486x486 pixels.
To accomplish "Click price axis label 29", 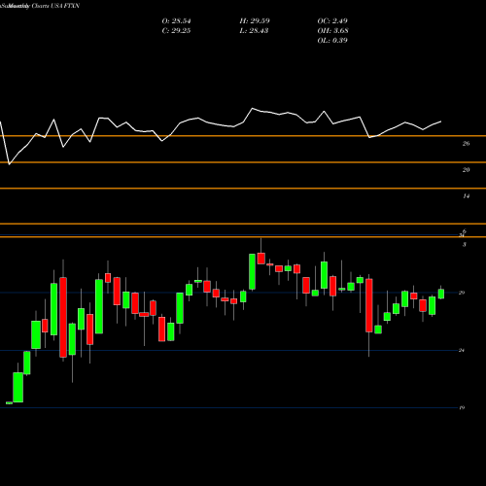I will [462, 293].
